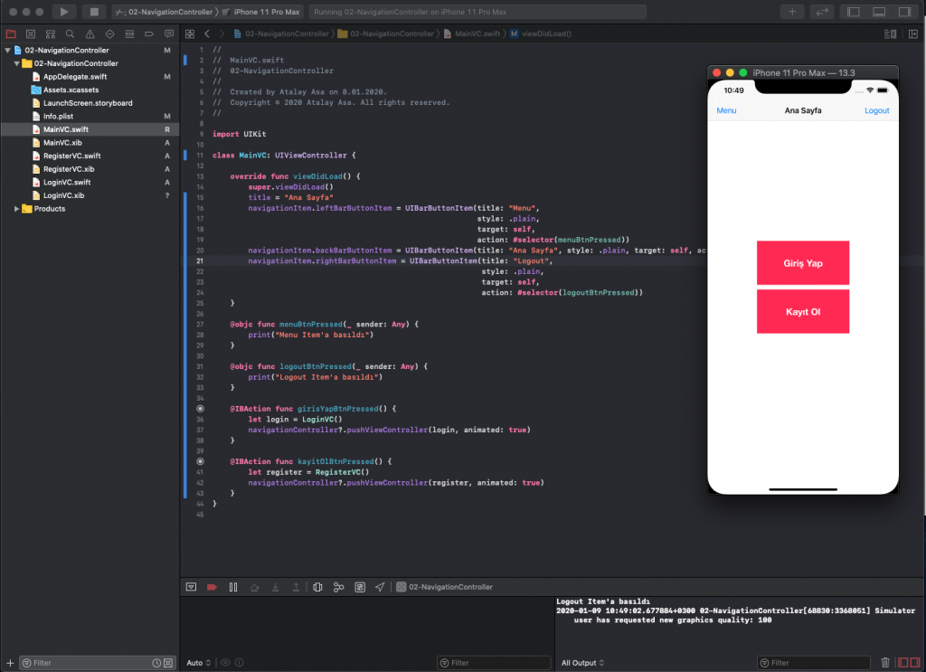
Task: Click the connection circle beside kayitOlBtnPressed
Action: coord(200,461)
